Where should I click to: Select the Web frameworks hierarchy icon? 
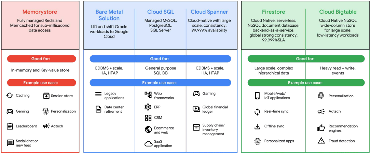click(x=148, y=95)
